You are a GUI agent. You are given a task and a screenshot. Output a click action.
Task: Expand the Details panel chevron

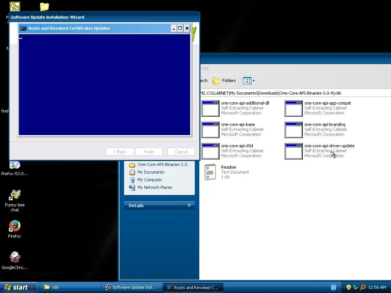pyautogui.click(x=189, y=205)
